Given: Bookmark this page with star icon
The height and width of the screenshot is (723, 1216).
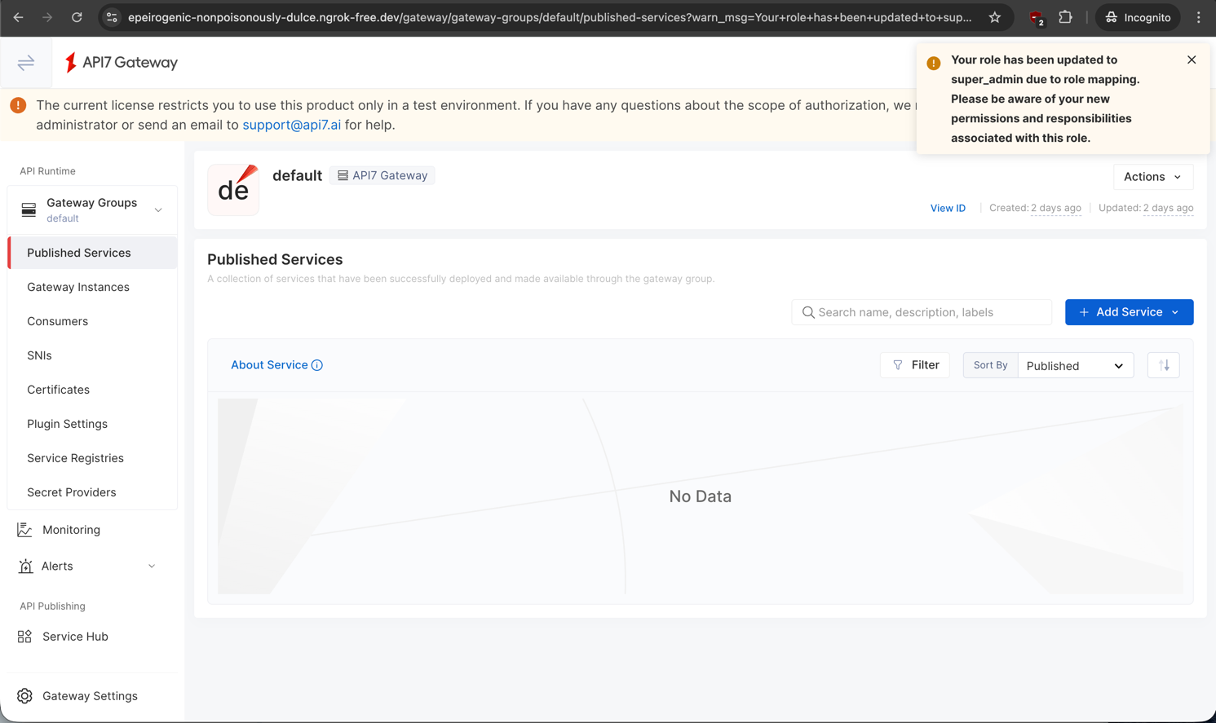Looking at the screenshot, I should pyautogui.click(x=994, y=17).
